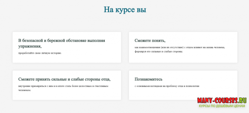Click text 'проработайте свою личную историю'
The height and width of the screenshot is (113, 249).
tap(40, 53)
